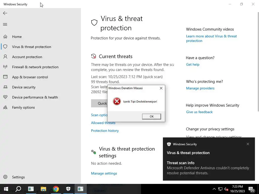The height and width of the screenshot is (194, 259).
Task: Open Allowed threats link
Action: pyautogui.click(x=103, y=123)
